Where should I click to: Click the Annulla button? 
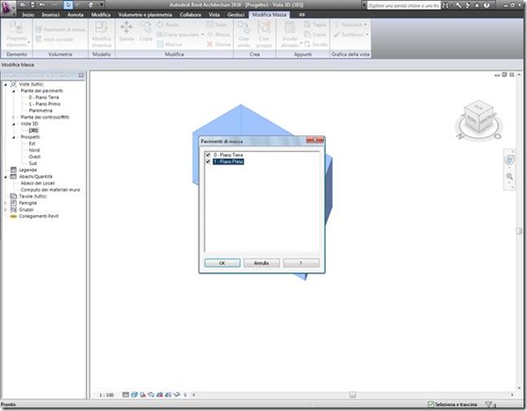(x=261, y=263)
